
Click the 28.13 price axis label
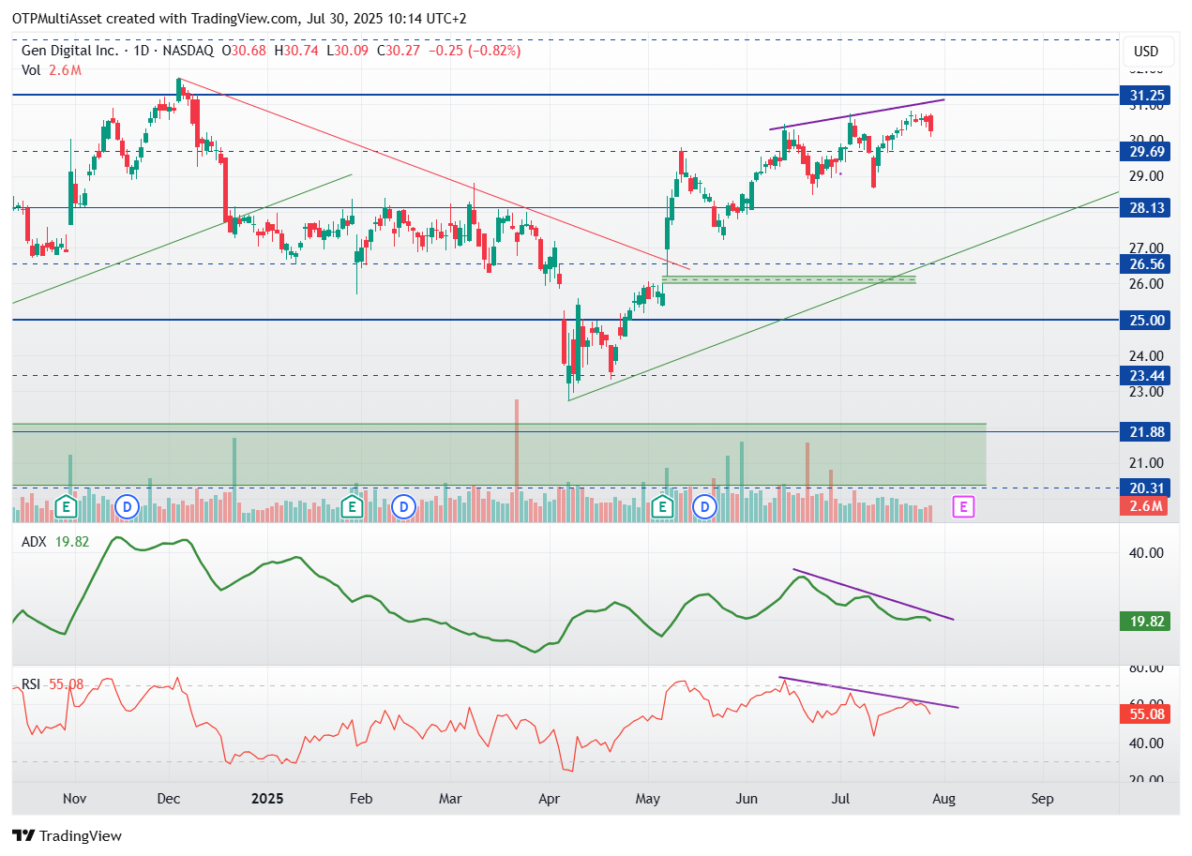[1144, 207]
